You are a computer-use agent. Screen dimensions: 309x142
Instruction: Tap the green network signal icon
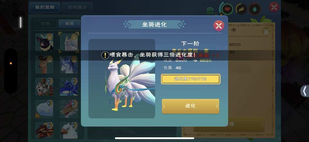(x=210, y=10)
